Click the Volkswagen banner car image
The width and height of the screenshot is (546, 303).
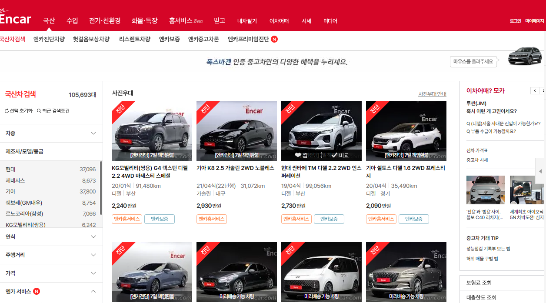tap(525, 56)
